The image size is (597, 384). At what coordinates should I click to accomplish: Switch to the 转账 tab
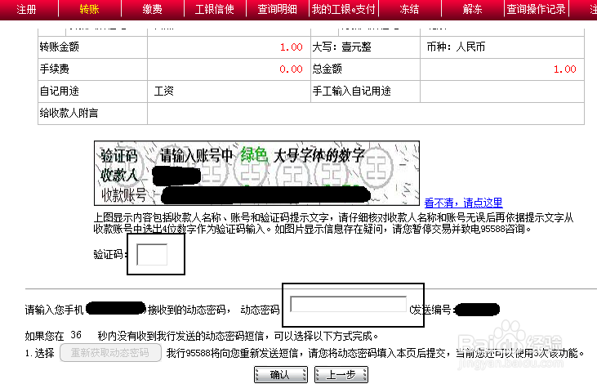[x=90, y=9]
